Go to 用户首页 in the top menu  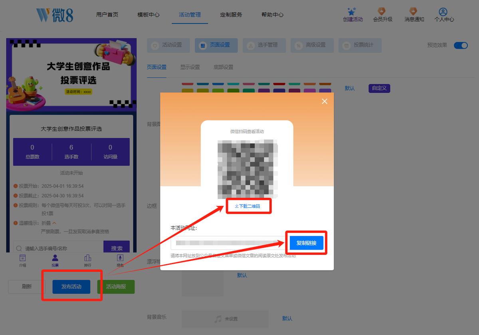[107, 14]
